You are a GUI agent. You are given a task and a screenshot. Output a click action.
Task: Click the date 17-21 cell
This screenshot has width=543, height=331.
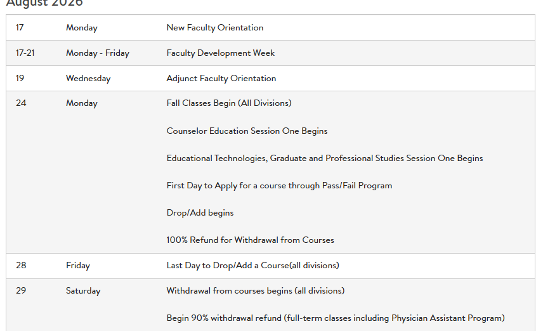pos(25,53)
